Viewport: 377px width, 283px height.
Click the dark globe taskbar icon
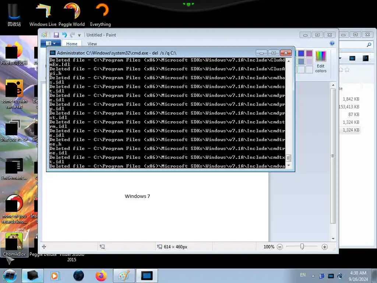79,276
